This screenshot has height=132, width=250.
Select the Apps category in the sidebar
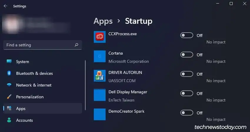(43, 109)
